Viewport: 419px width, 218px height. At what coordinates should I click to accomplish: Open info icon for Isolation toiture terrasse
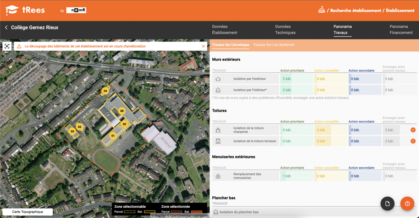click(x=413, y=141)
